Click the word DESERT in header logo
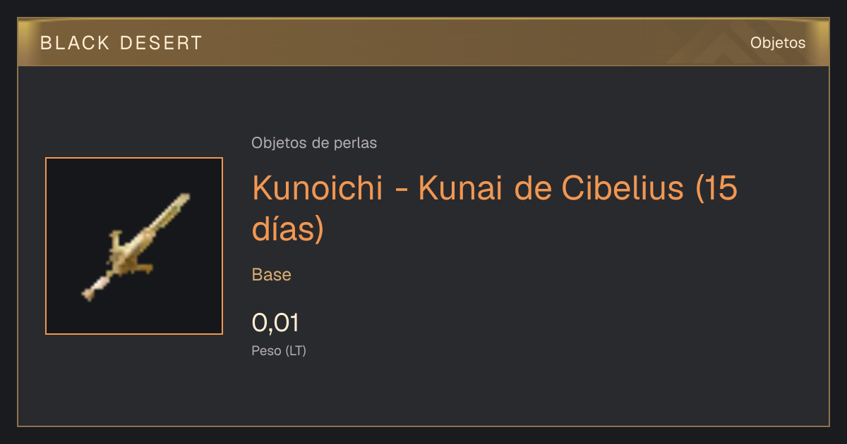 pyautogui.click(x=161, y=43)
